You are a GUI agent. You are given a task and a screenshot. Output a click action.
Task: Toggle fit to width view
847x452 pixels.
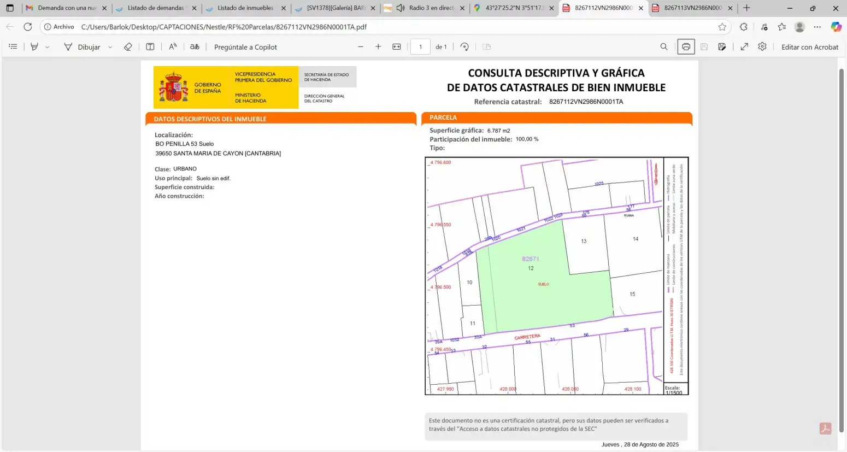pyautogui.click(x=397, y=47)
